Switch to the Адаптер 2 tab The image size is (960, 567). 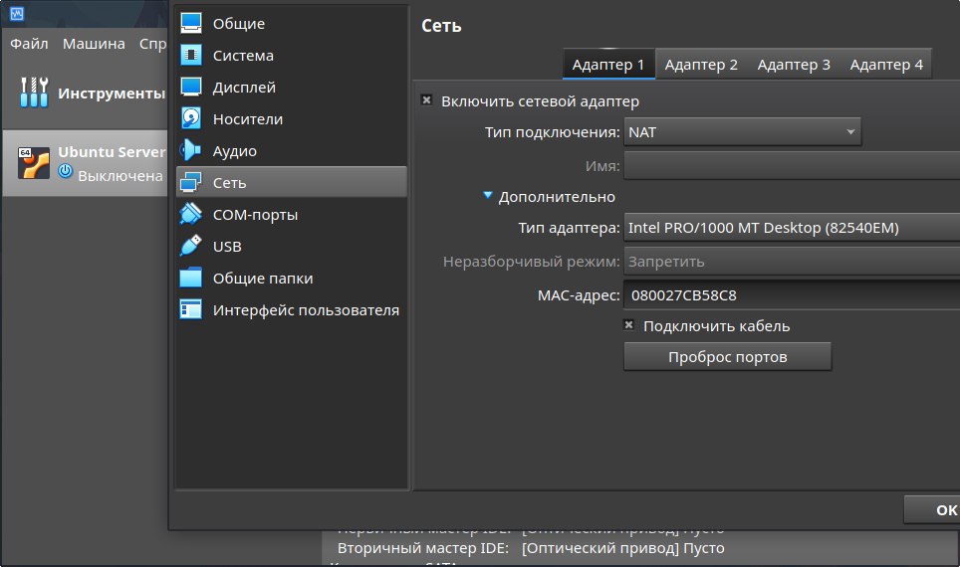(x=701, y=65)
